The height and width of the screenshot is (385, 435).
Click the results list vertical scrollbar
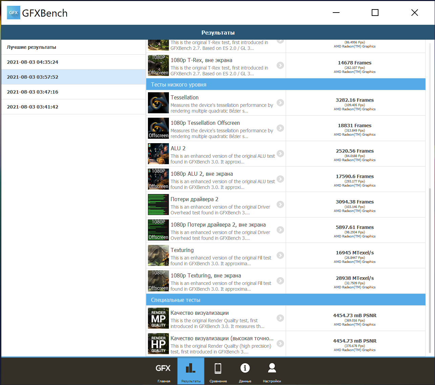coord(430,270)
